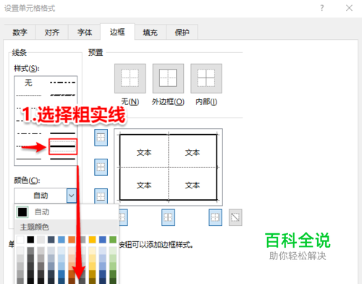Select the 无(N) no-border preset
The height and width of the screenshot is (284, 362).
(x=130, y=78)
